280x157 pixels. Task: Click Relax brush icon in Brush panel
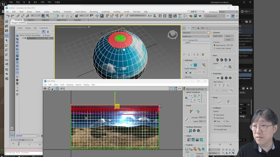tap(198, 111)
